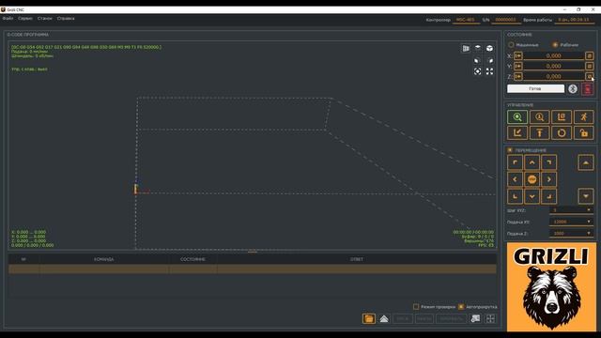The width and height of the screenshot is (601, 338).
Task: Jog diagonally up-right
Action: point(548,162)
